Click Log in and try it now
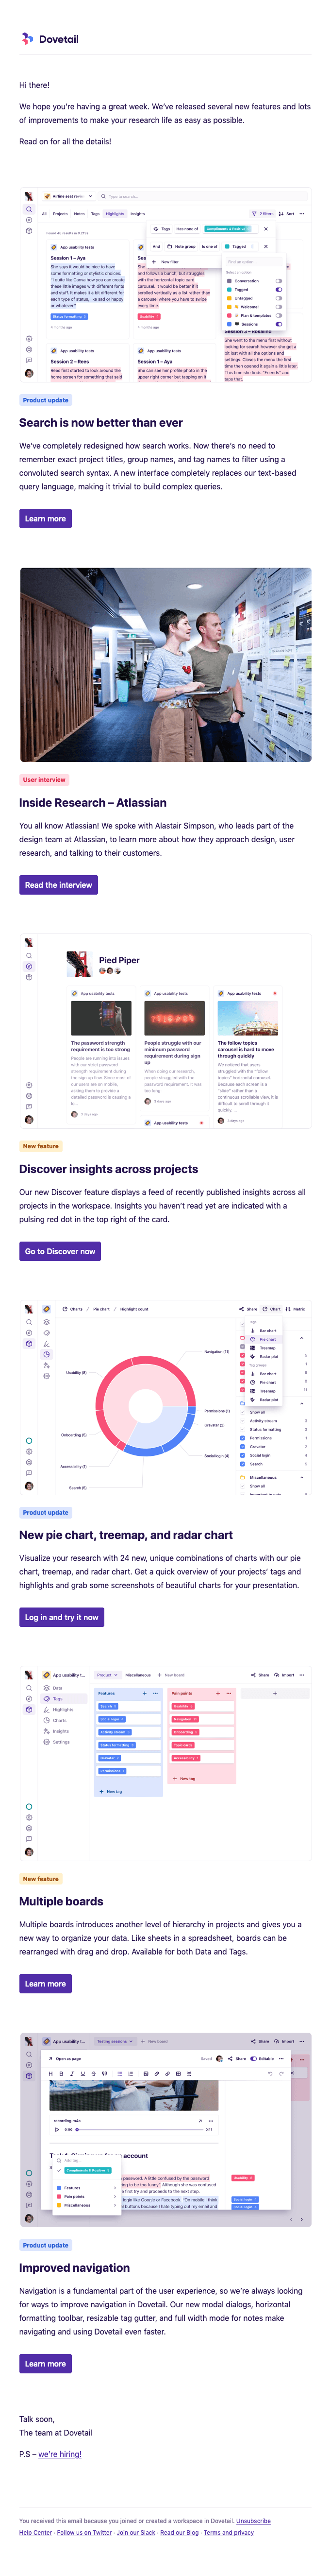 61,1617
